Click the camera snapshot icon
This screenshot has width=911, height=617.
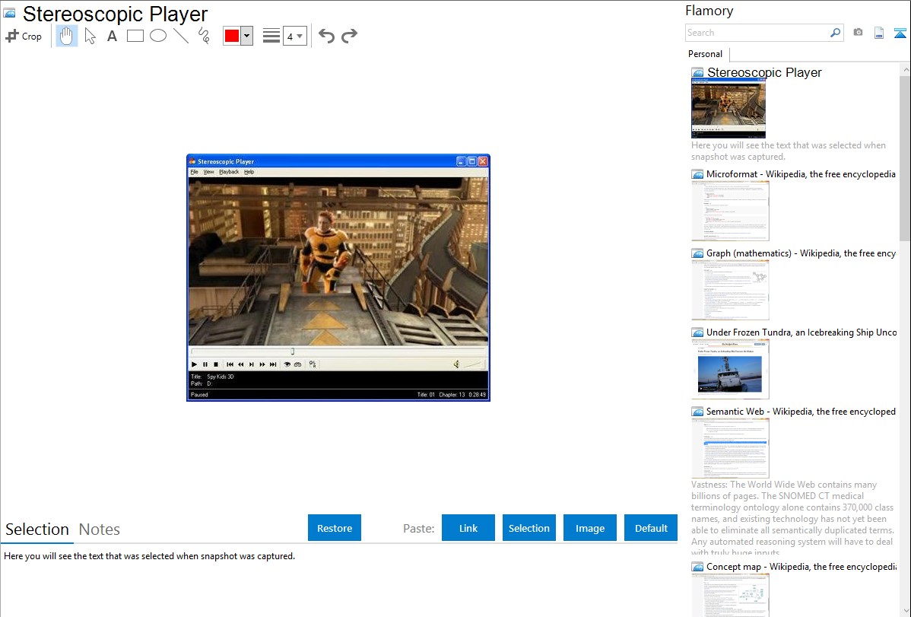[x=858, y=33]
